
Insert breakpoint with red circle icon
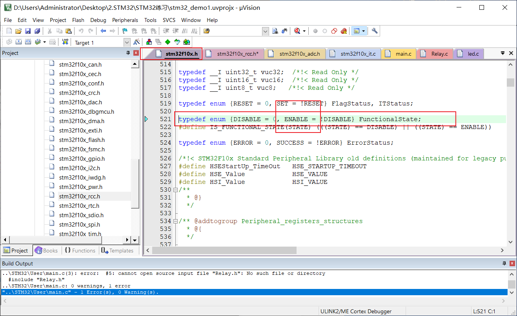click(315, 31)
